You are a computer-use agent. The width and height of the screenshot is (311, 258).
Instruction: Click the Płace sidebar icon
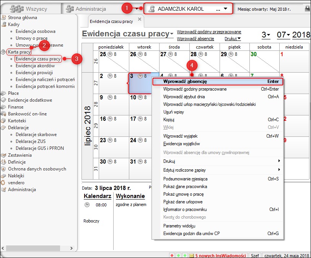pyautogui.click(x=3, y=93)
